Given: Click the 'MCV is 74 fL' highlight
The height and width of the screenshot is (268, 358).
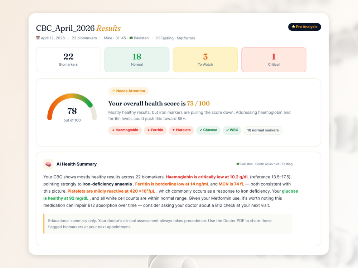Looking at the screenshot, I should (x=231, y=184).
